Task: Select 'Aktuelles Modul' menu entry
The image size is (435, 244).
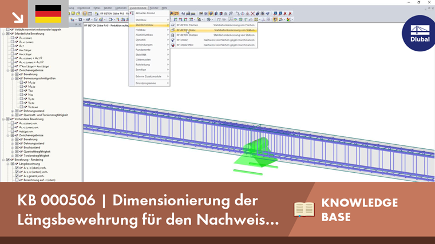Action: click(x=149, y=13)
